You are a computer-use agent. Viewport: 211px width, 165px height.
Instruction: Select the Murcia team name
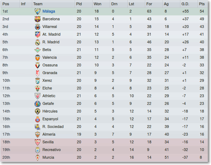point(48,157)
